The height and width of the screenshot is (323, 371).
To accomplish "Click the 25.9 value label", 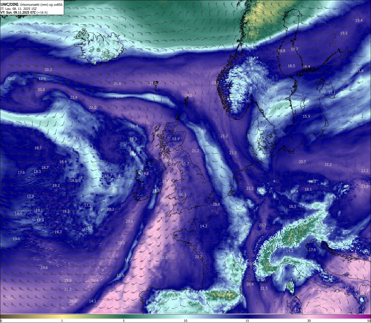I will [121, 243].
